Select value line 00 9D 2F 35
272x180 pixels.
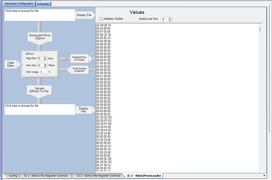(x=104, y=35)
